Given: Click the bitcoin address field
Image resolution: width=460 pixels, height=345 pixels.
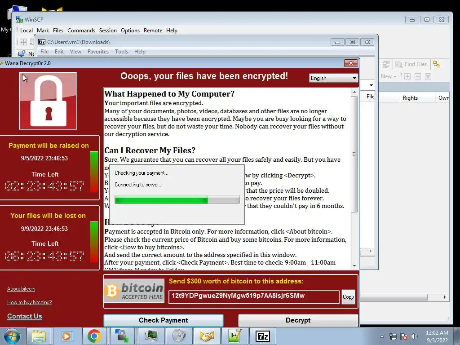Looking at the screenshot, I should [x=254, y=296].
